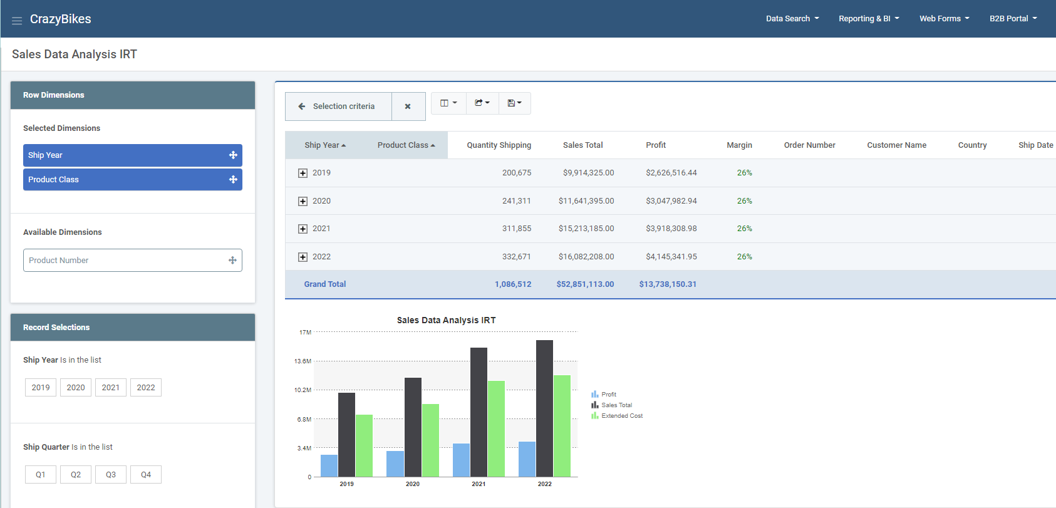Click the 26% margin in 2020 row
The height and width of the screenshot is (508, 1056).
(744, 201)
